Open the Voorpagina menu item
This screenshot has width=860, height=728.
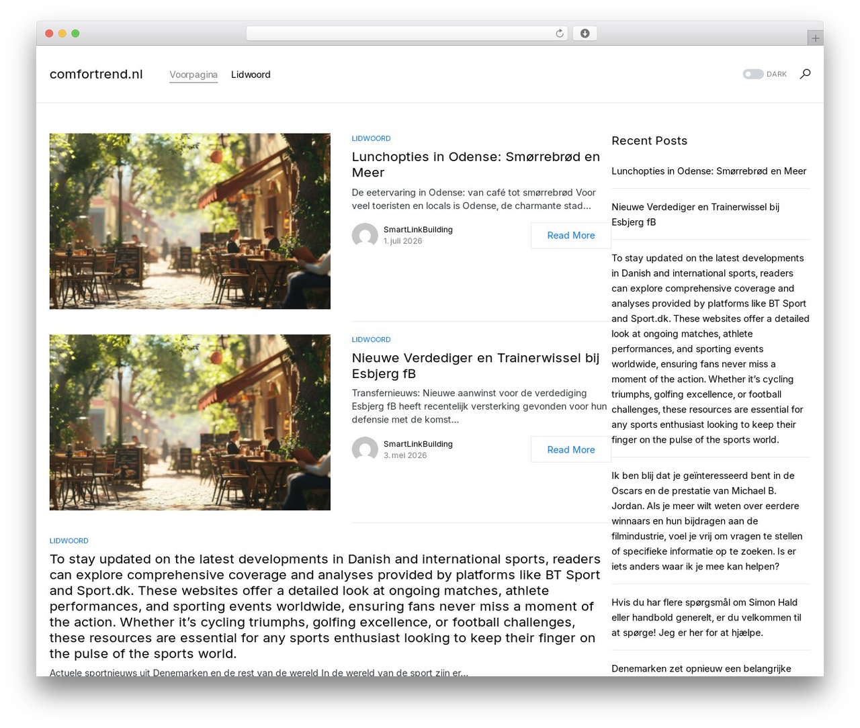tap(193, 75)
